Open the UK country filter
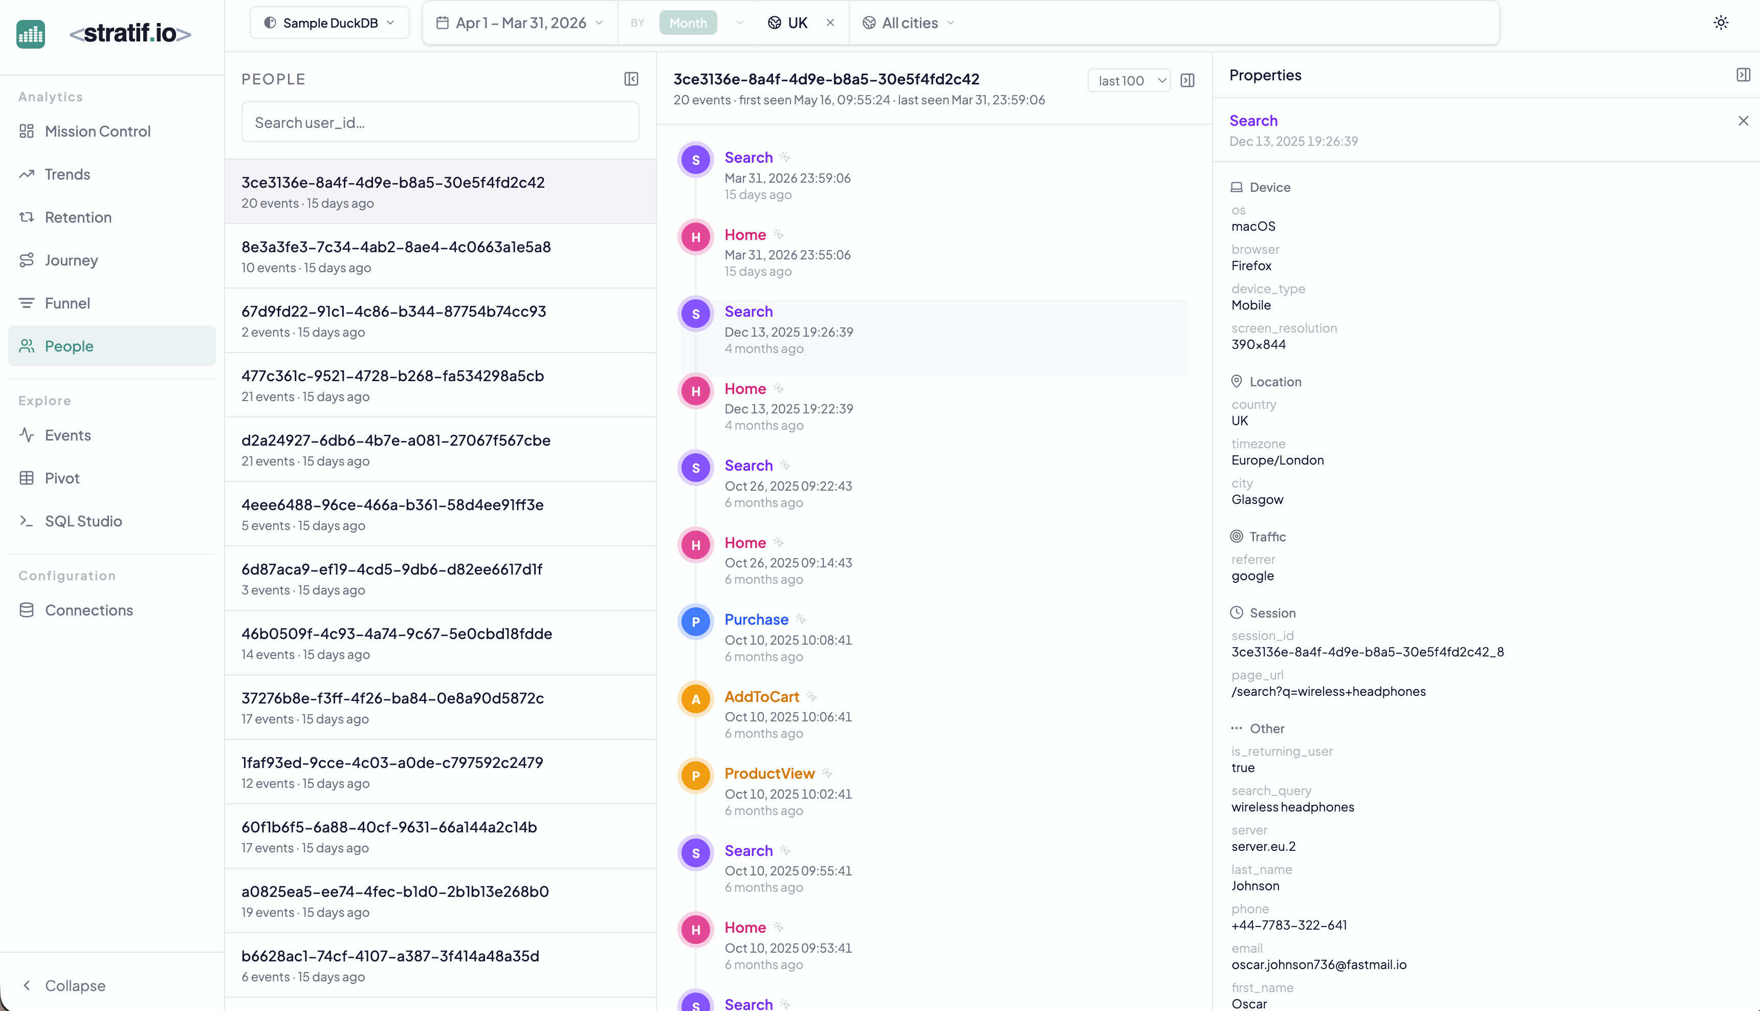This screenshot has width=1760, height=1011. pos(789,23)
